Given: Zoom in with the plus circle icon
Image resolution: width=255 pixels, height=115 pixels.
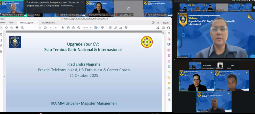Looking at the screenshot, I should tap(79, 28).
